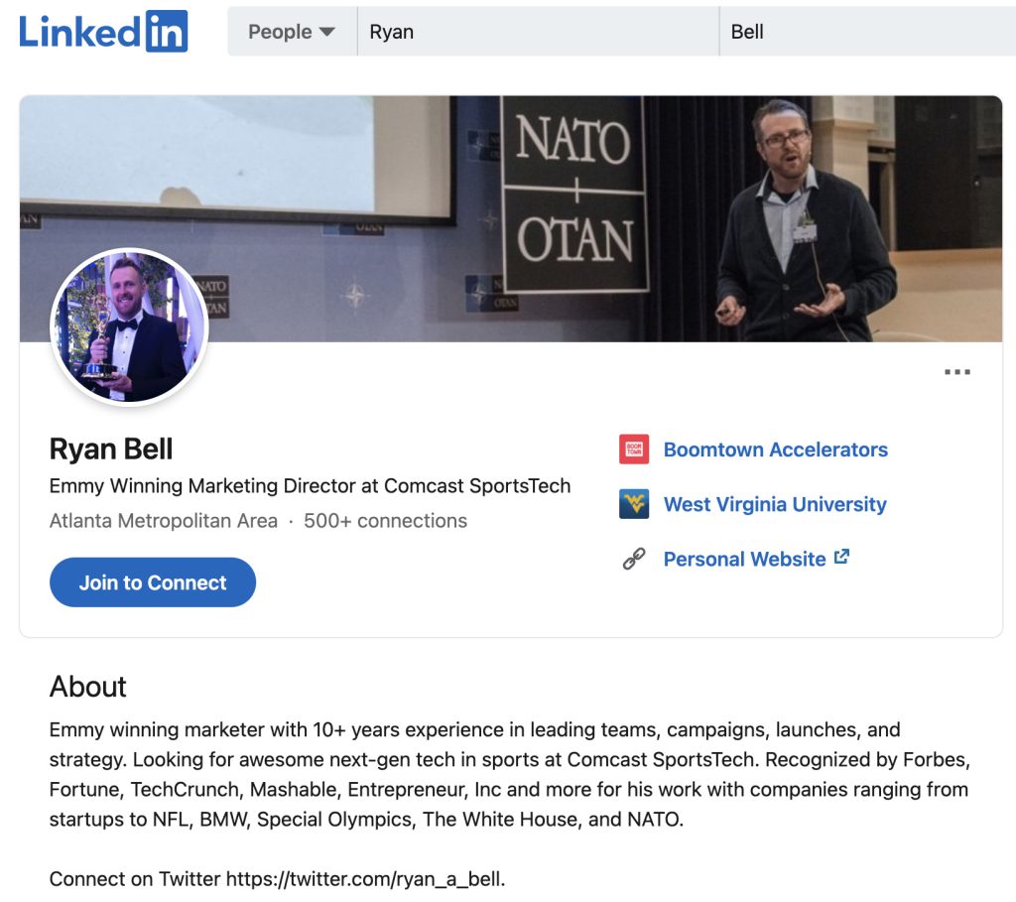The image size is (1016, 902).
Task: Open the Boomtown Accelerators link
Action: 776,450
